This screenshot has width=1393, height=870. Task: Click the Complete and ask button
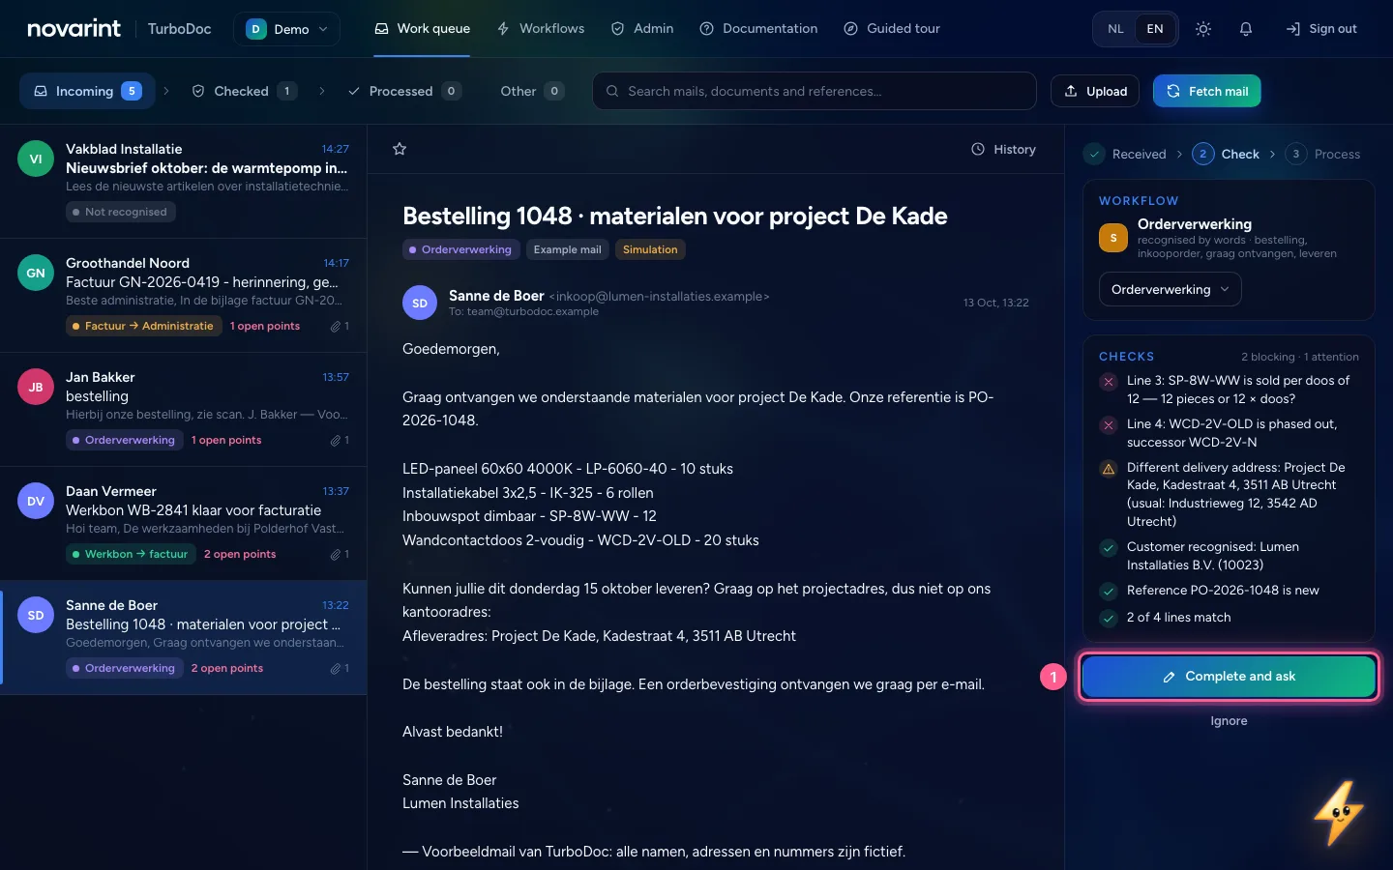[x=1229, y=677]
